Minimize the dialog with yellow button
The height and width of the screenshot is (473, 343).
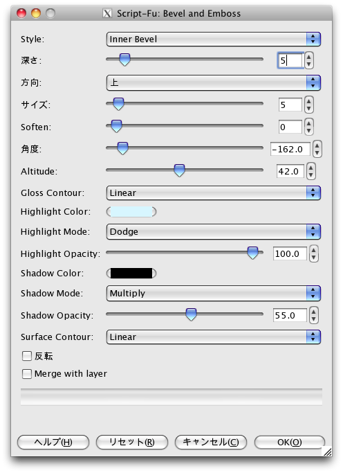coord(36,13)
